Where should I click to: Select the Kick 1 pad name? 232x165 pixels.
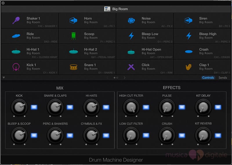[x=31, y=65]
